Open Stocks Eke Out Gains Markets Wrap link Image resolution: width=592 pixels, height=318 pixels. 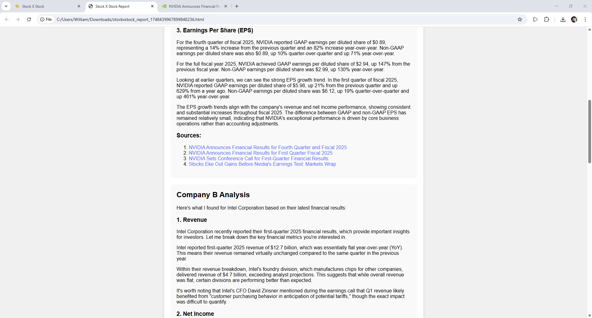(x=262, y=164)
